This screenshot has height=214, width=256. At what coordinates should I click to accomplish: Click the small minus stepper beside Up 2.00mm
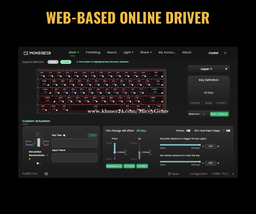pos(150,150)
